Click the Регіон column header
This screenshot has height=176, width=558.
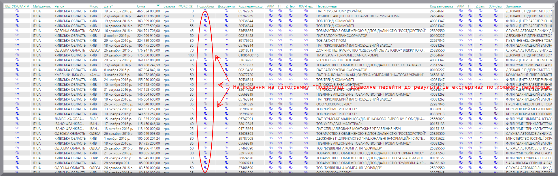point(59,6)
